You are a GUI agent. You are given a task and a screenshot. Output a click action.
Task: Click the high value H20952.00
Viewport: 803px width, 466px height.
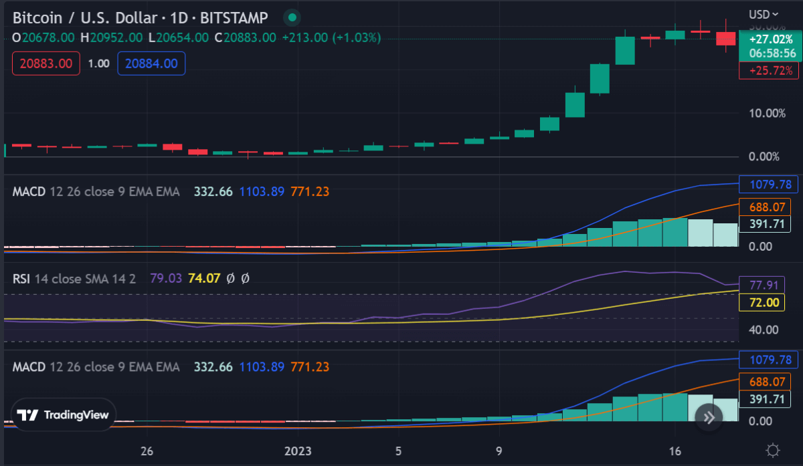[112, 38]
